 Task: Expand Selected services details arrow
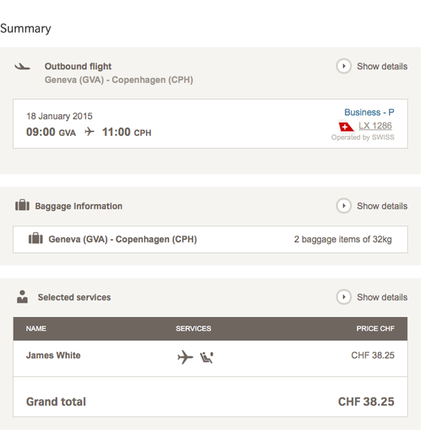(344, 297)
